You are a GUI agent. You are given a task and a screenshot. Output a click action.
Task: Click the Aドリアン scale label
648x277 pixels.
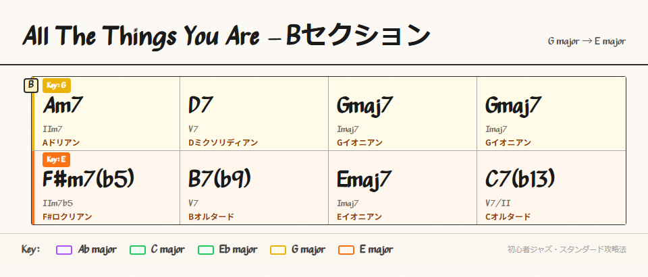coord(61,143)
